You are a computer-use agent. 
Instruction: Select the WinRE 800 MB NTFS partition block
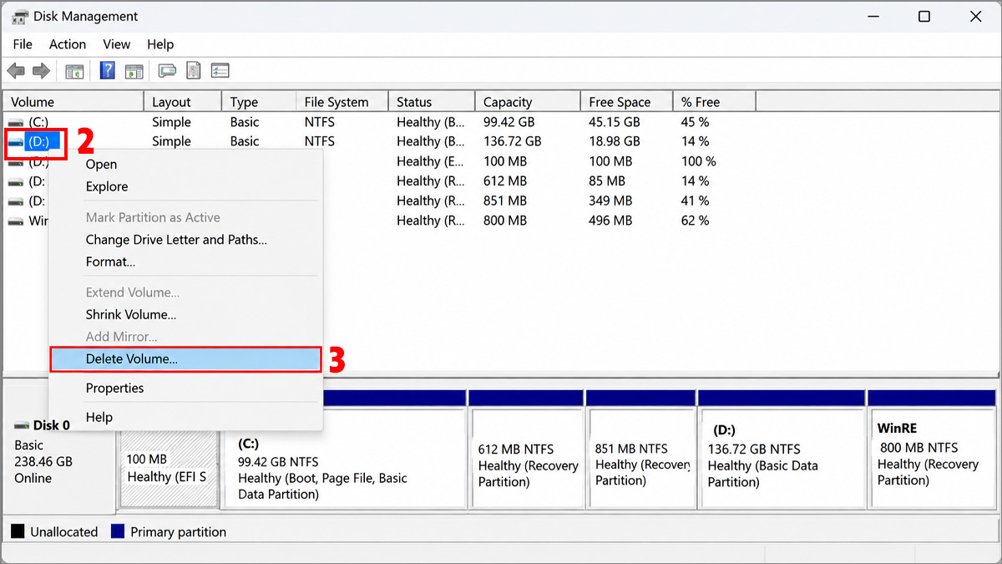pos(932,458)
